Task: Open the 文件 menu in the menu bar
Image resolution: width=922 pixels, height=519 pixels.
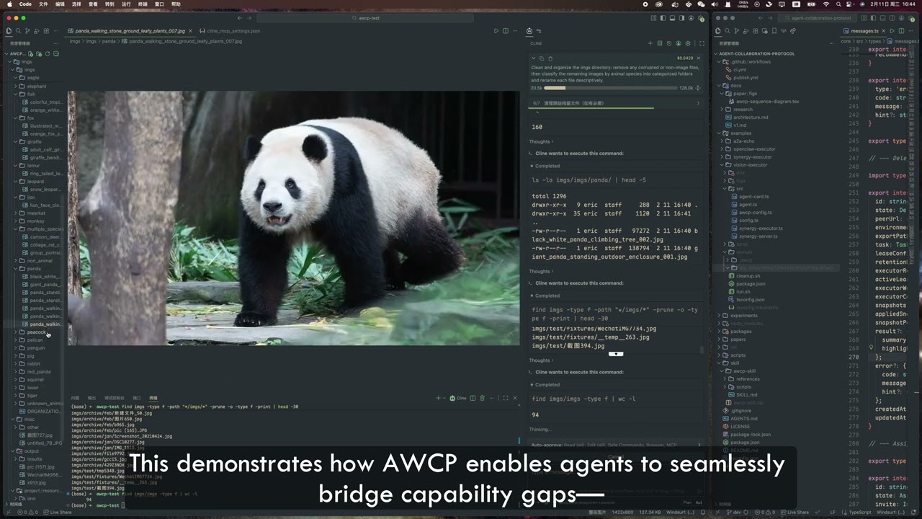Action: [x=43, y=4]
